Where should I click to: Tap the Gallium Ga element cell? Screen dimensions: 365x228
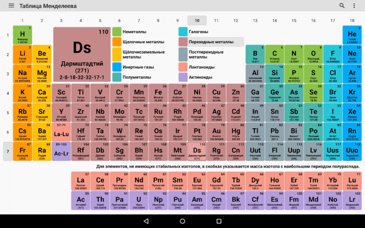coord(255,93)
